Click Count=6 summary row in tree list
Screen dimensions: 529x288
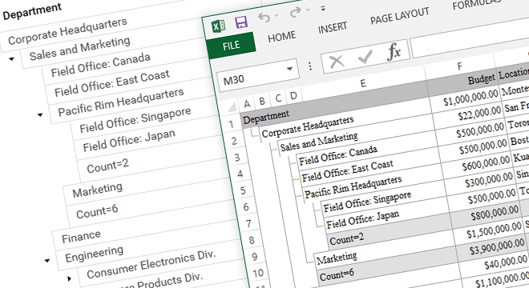click(97, 211)
